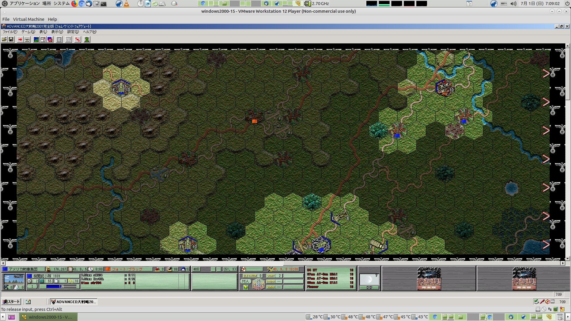
Task: Open the 表示(V) menu
Action: pyautogui.click(x=57, y=32)
